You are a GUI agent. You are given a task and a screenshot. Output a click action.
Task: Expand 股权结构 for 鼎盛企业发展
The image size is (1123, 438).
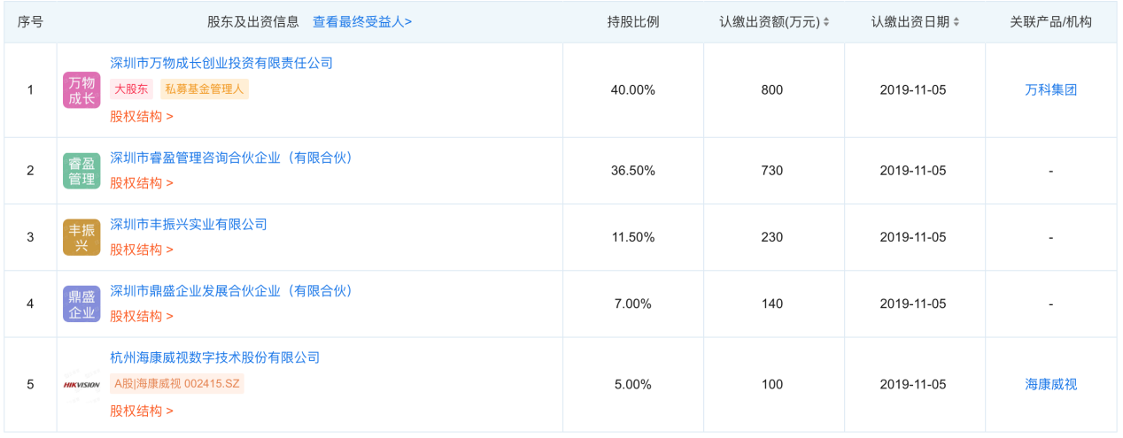pos(142,316)
